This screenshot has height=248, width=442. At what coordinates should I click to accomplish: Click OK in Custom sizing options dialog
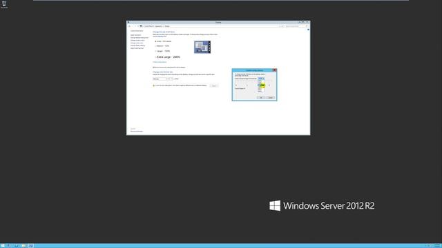click(x=261, y=98)
